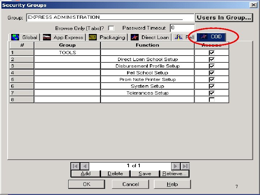
Task: Check Access box in row 8
Action: tap(212, 100)
